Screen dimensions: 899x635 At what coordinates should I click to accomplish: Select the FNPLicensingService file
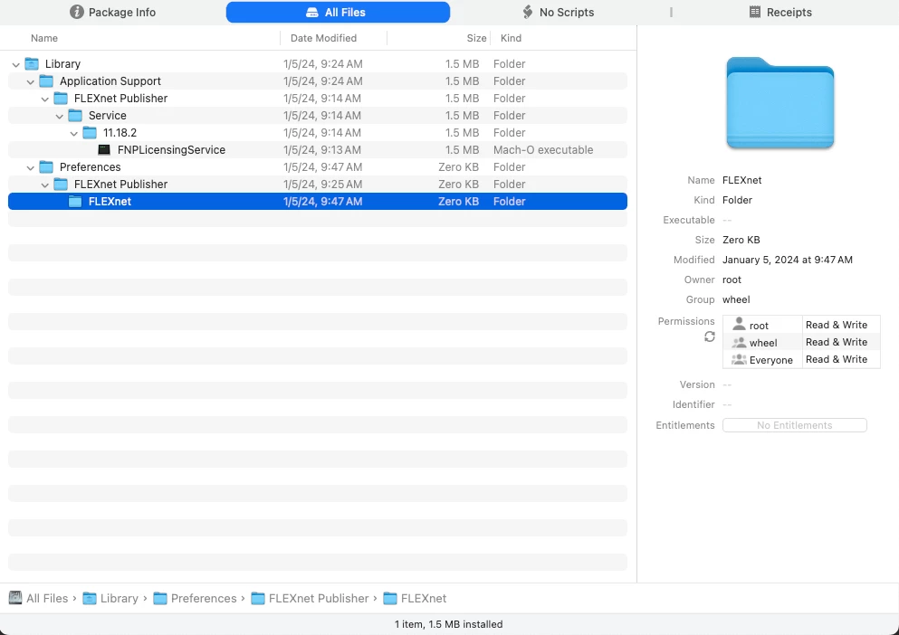pos(318,149)
